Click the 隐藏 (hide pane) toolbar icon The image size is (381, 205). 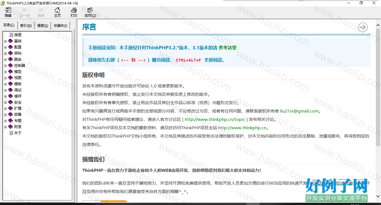(8, 10)
